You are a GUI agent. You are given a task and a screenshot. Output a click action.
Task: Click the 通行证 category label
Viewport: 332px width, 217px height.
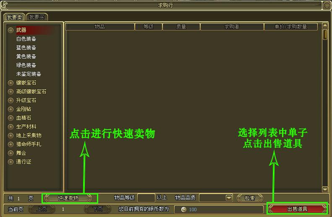24,162
